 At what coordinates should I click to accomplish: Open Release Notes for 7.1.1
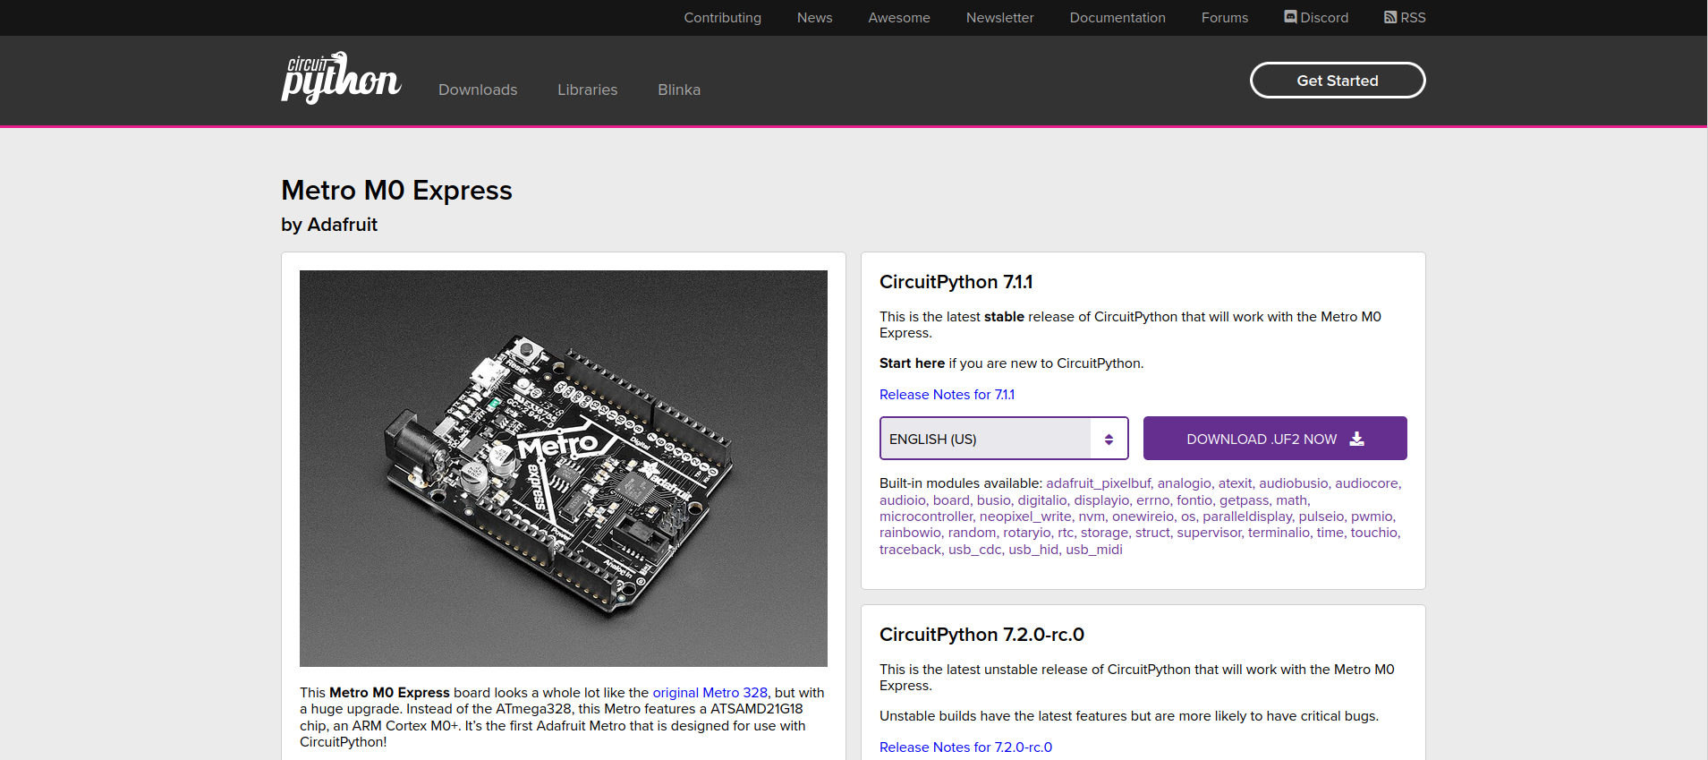pos(947,395)
